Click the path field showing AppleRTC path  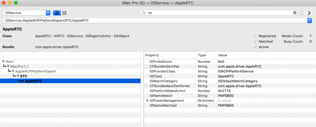coord(155,20)
